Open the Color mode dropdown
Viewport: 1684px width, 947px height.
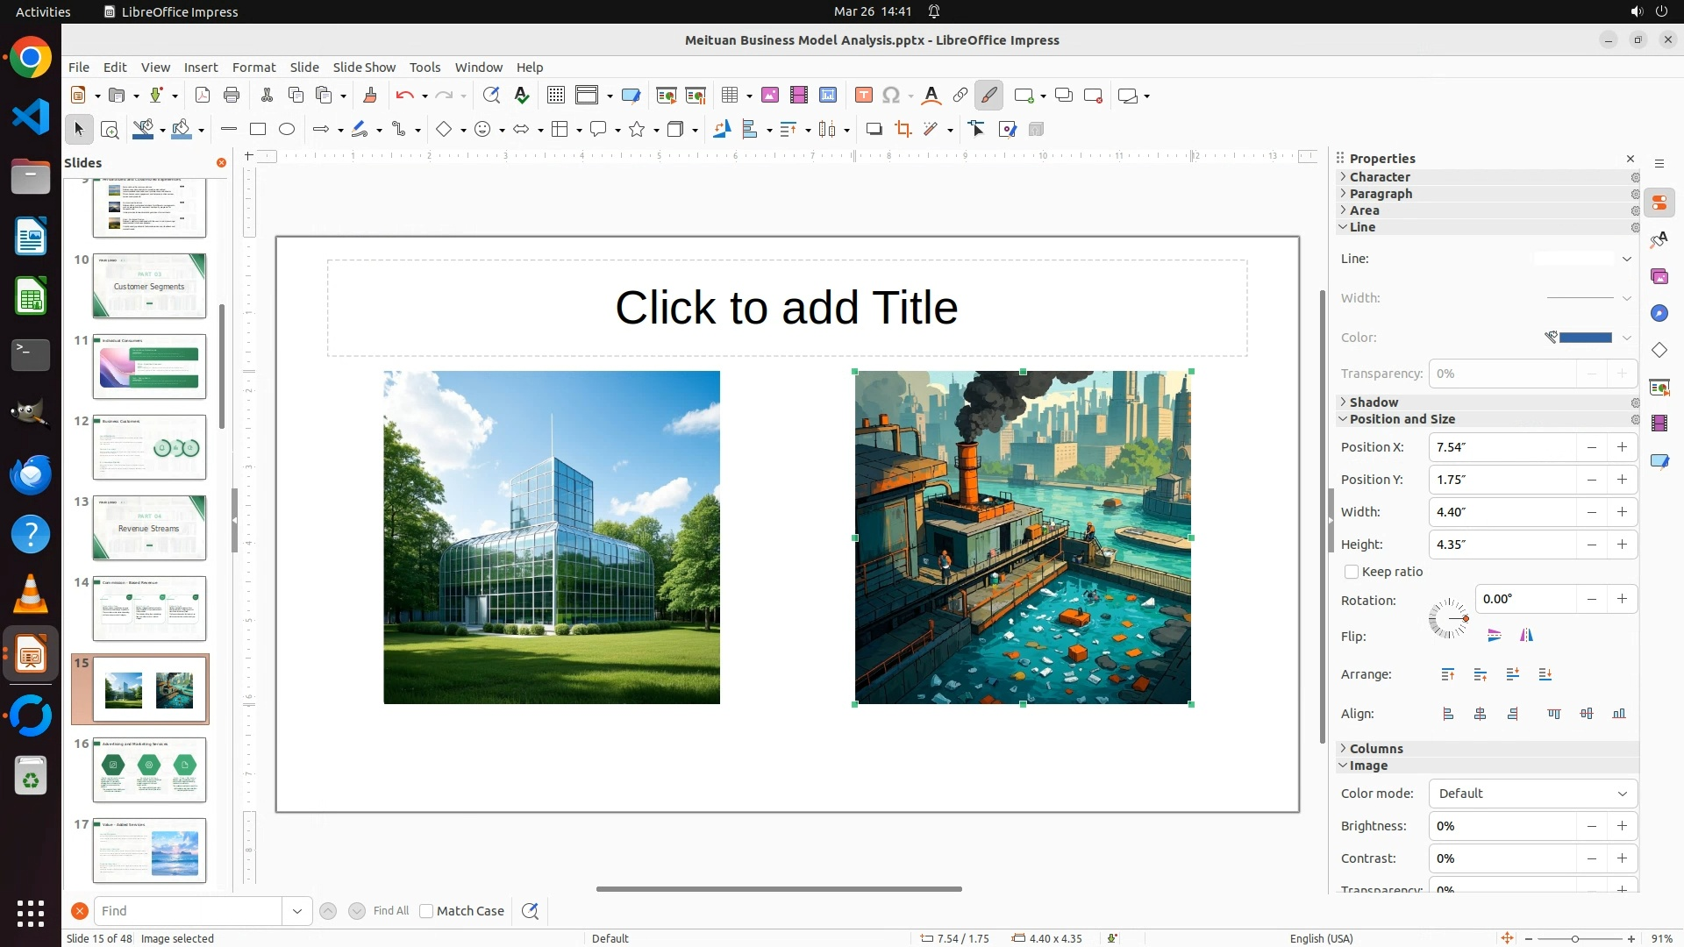tap(1532, 794)
